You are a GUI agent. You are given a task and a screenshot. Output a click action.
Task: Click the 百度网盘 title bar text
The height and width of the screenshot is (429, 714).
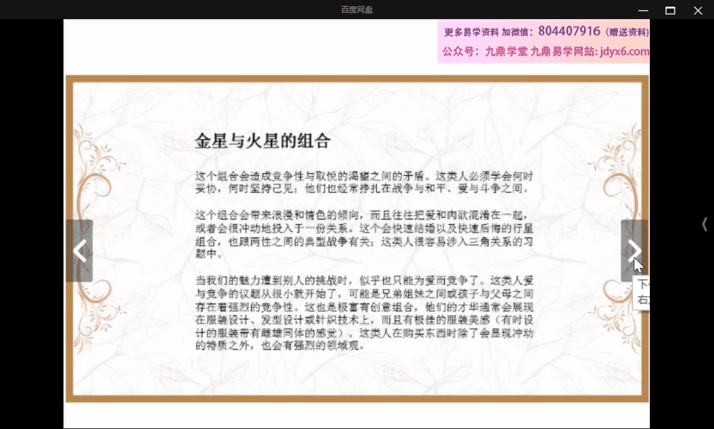tap(357, 10)
